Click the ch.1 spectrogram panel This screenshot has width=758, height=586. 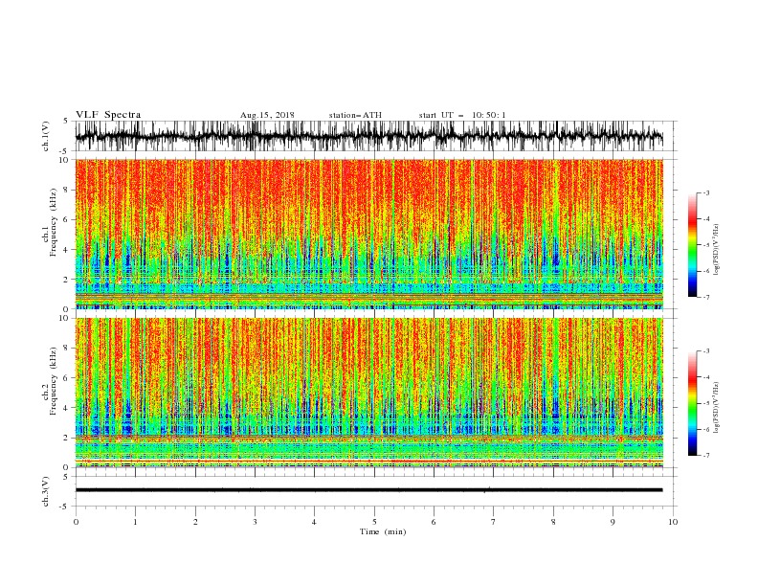tap(369, 234)
